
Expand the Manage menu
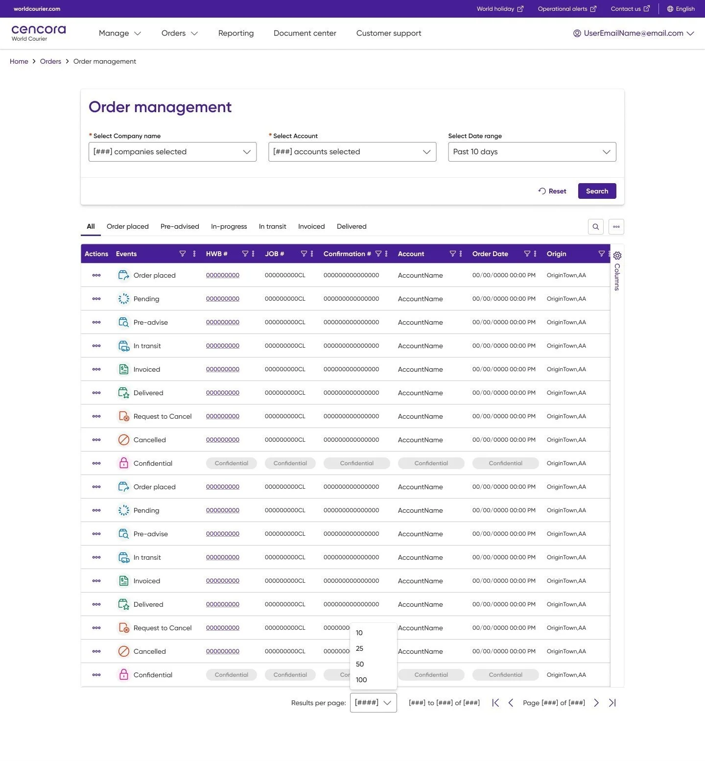click(120, 33)
